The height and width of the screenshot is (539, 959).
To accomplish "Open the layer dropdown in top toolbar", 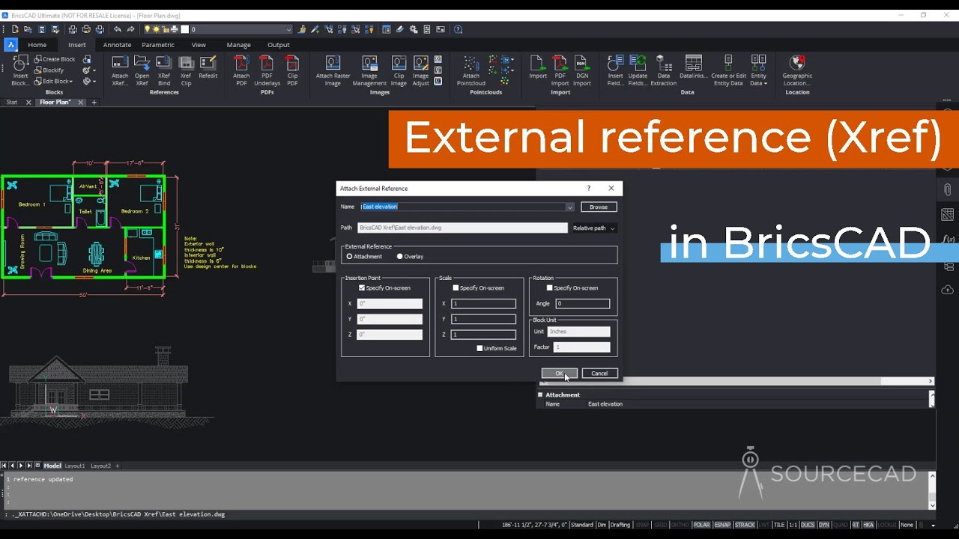I will [288, 29].
